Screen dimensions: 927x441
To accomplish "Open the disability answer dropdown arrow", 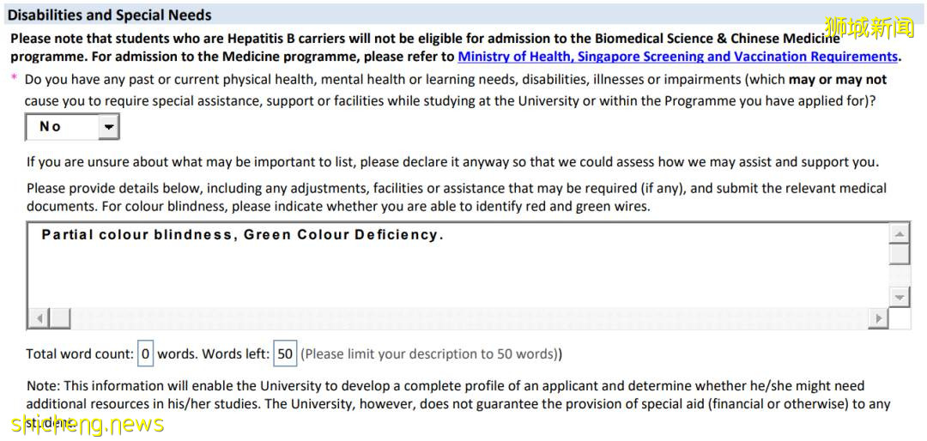I will pos(108,127).
